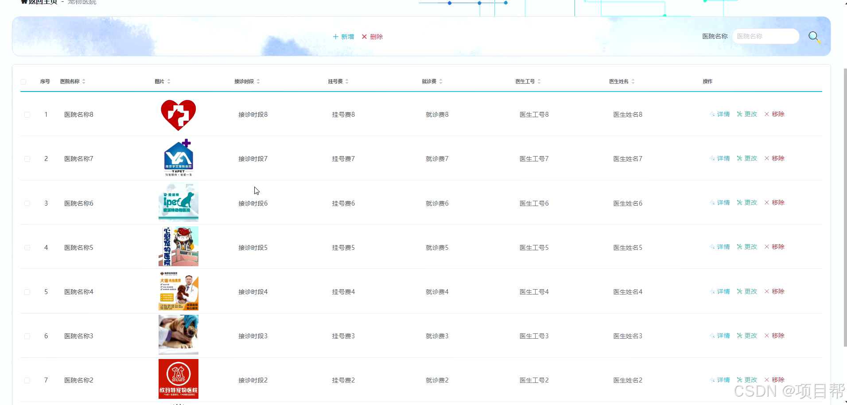
Task: Click 更改 edit for 医院名称6 row
Action: (747, 202)
